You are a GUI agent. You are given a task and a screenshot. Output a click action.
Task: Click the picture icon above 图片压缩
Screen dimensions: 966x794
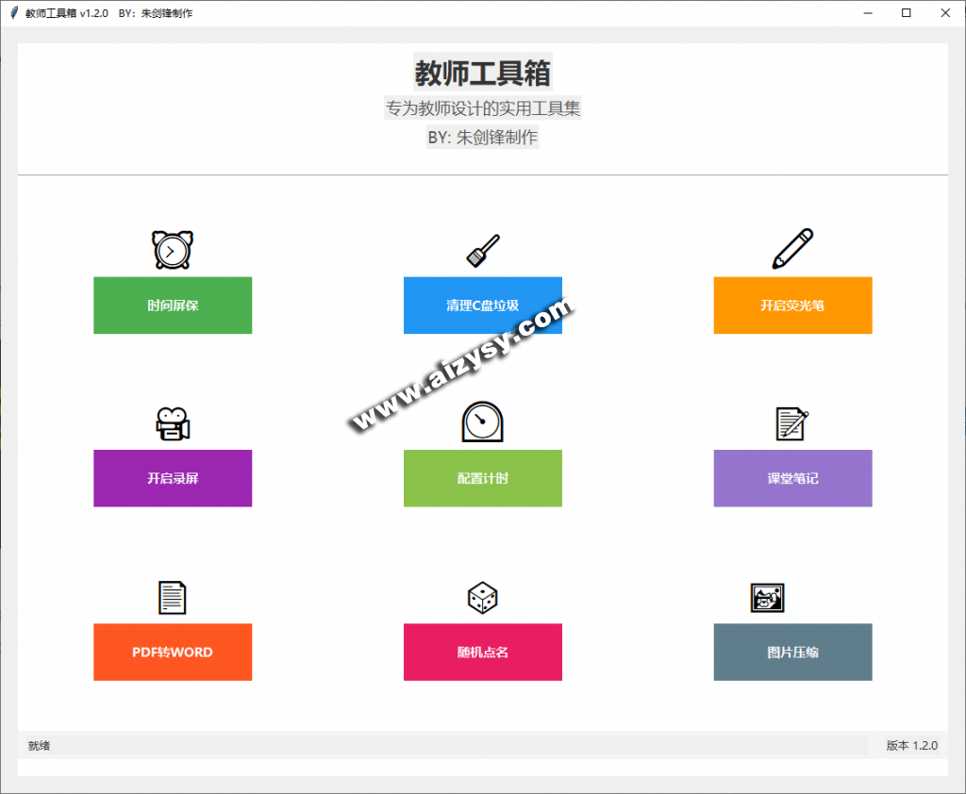pyautogui.click(x=767, y=598)
